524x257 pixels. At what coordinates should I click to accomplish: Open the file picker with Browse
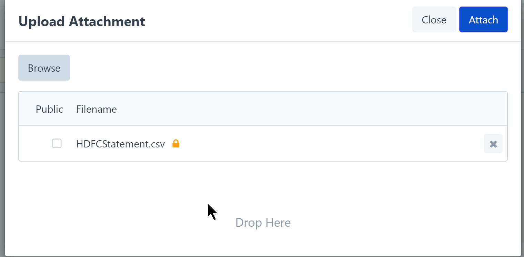pos(44,68)
